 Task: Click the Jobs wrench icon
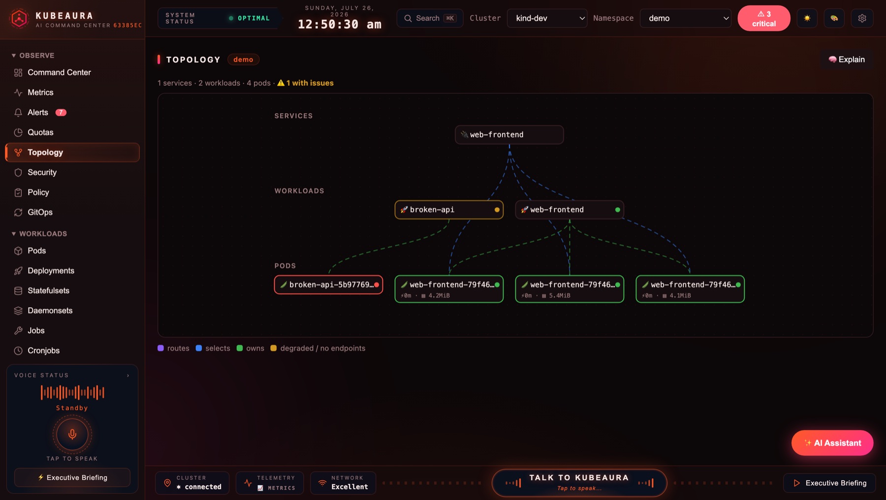pos(18,331)
